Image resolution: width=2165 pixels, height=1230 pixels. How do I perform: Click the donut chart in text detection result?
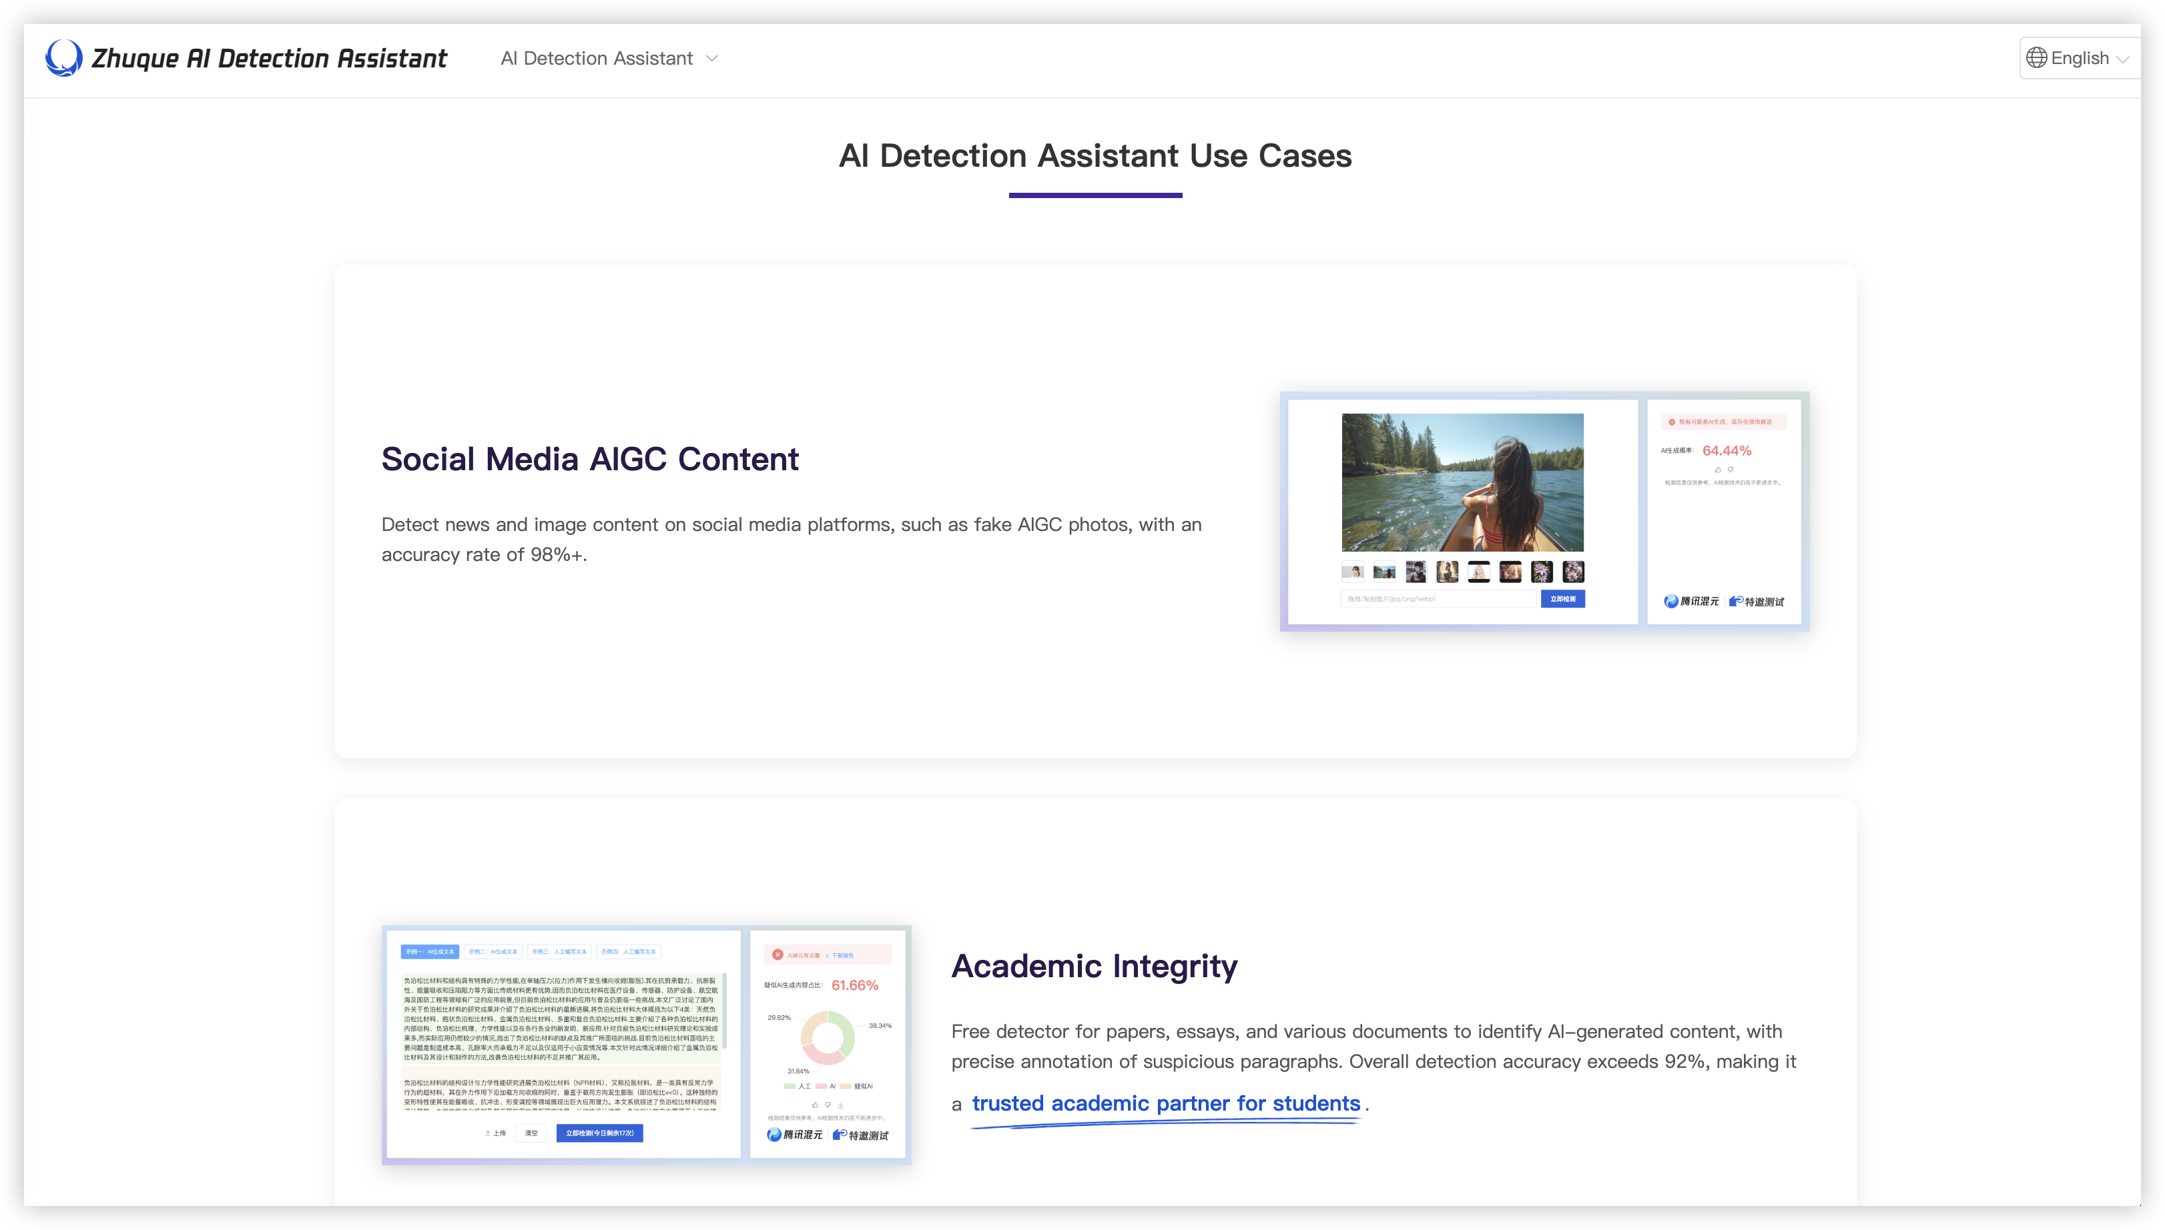[x=826, y=1037]
